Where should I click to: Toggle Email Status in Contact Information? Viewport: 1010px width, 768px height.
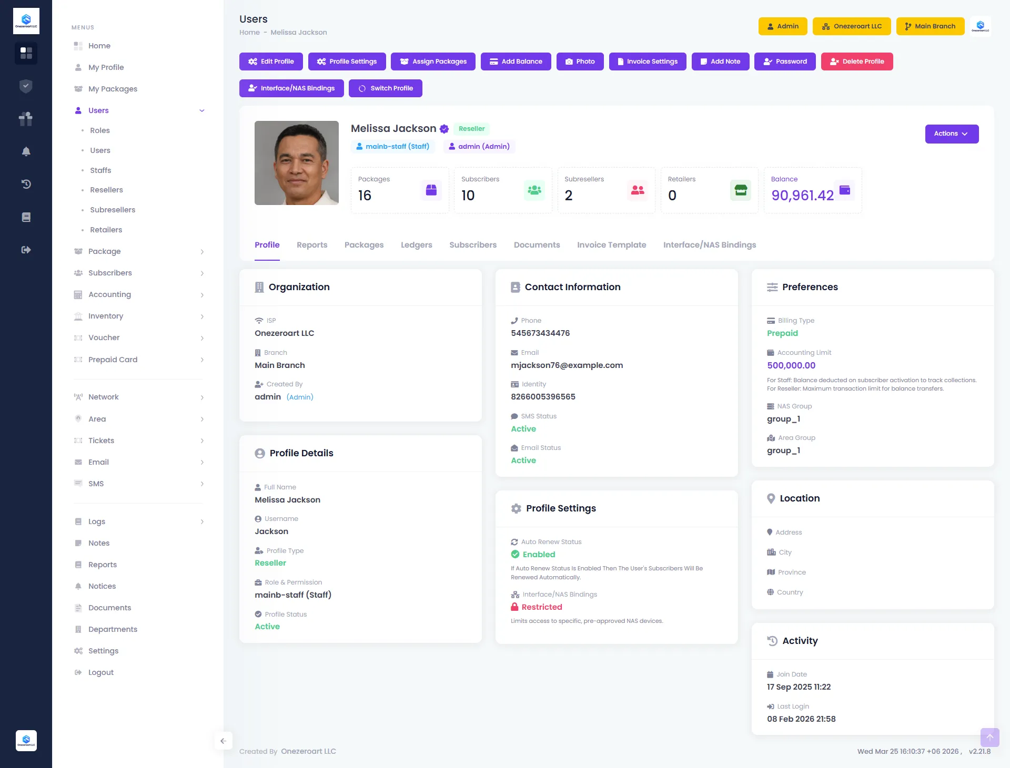click(x=523, y=460)
